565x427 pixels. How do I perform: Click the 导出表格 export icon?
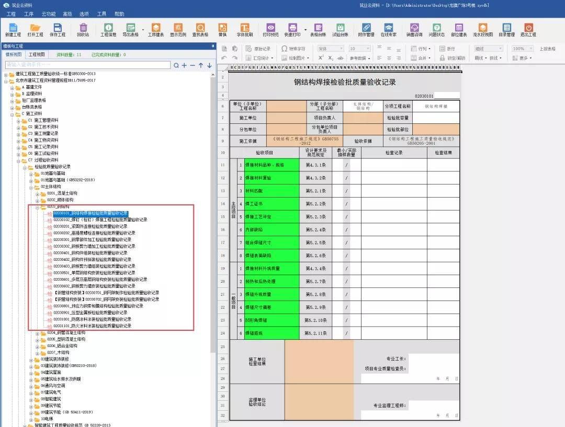click(x=130, y=29)
